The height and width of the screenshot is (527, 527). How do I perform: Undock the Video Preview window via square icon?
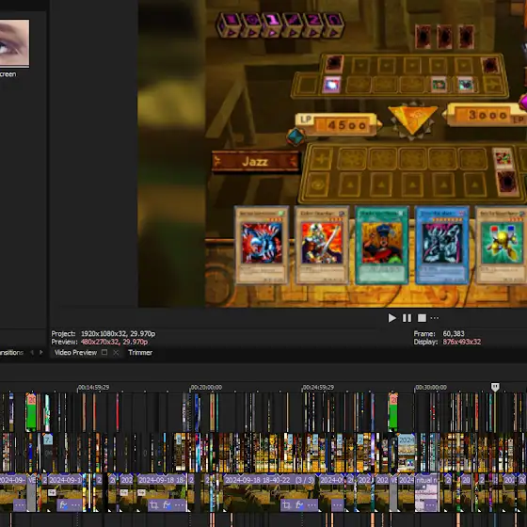tap(104, 352)
